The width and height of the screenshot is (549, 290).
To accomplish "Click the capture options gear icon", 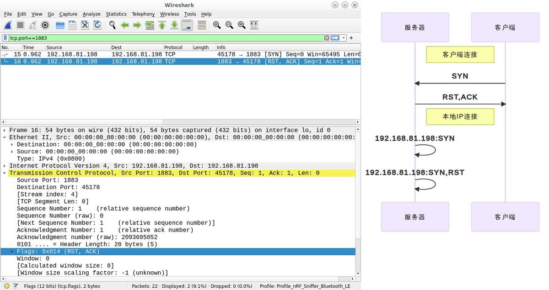I will (45, 25).
